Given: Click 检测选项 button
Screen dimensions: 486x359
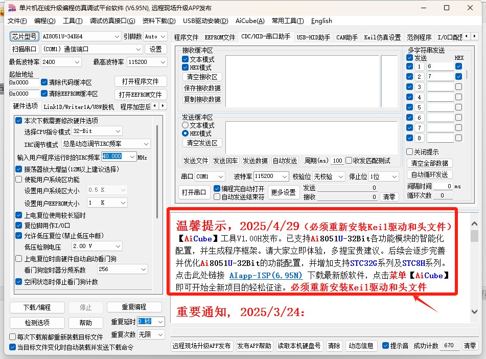Looking at the screenshot, I should (x=37, y=323).
